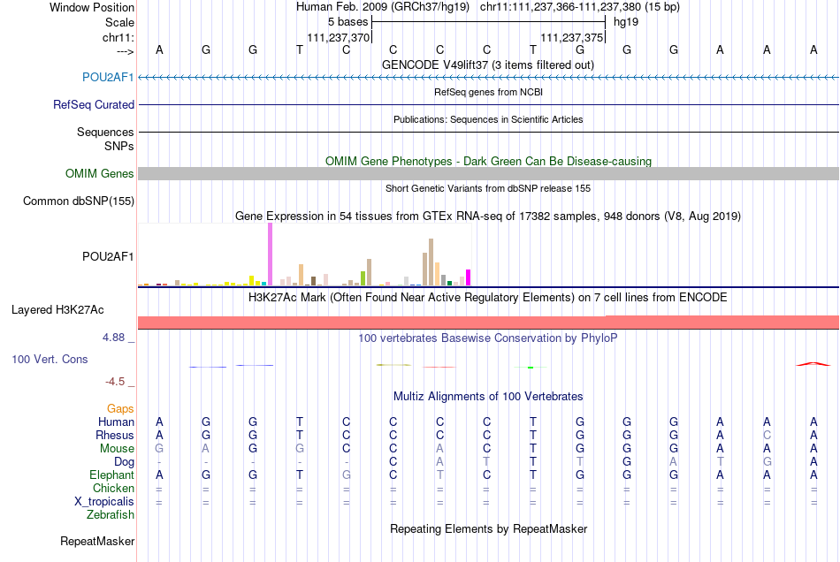Click the POU2AF1 label beside GTEx chart
This screenshot has width=840, height=562.
pos(108,257)
